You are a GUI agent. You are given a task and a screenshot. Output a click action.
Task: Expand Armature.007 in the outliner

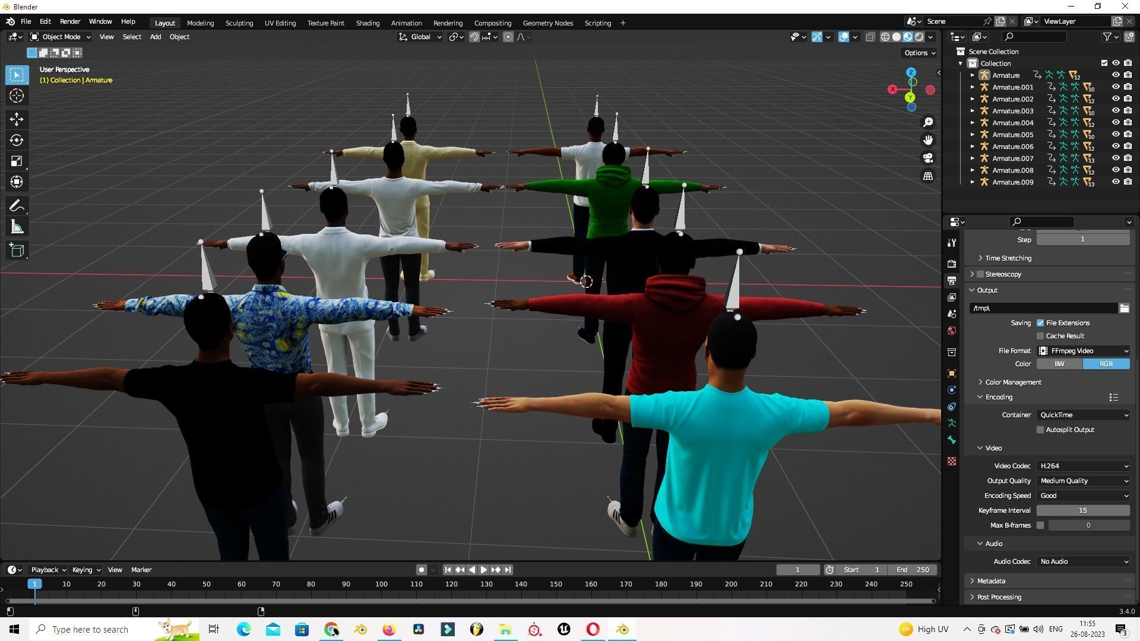(x=973, y=158)
